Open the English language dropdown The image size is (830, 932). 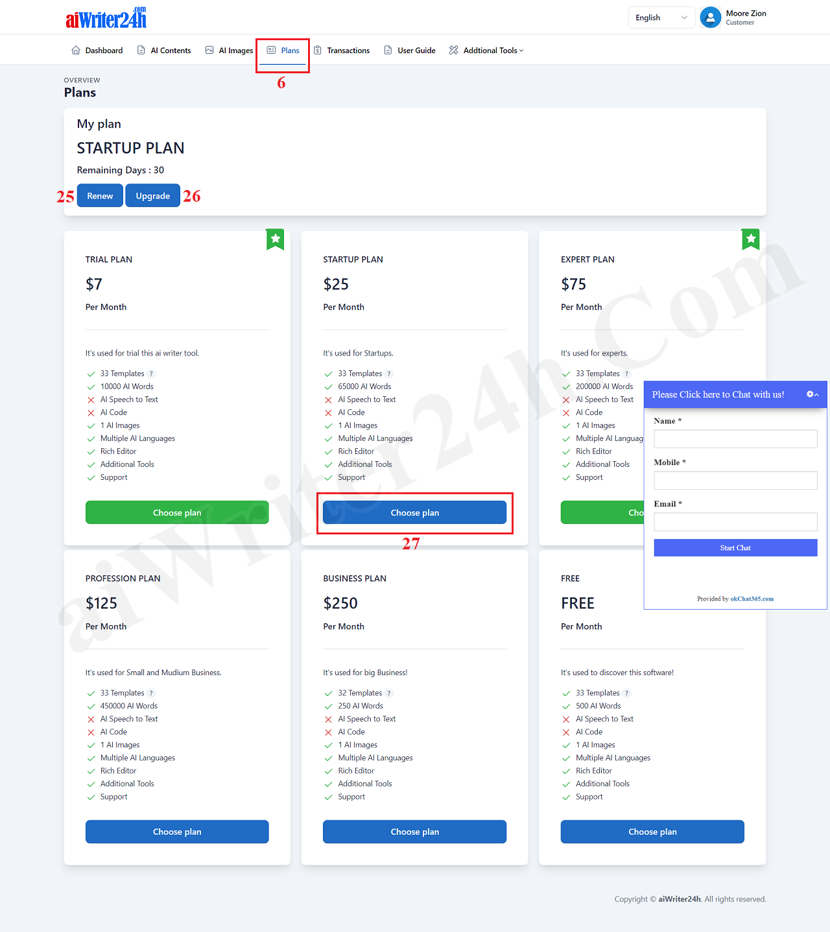[x=661, y=18]
